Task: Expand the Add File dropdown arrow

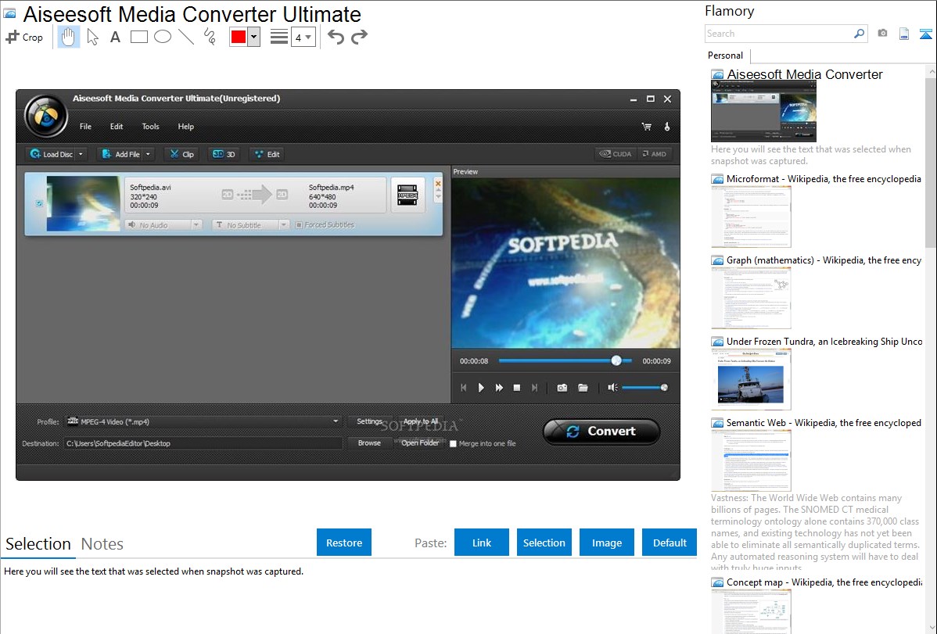Action: tap(148, 154)
